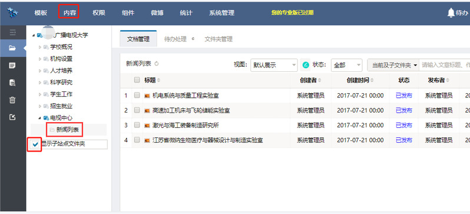Open the 微博 top menu
The height and width of the screenshot is (214, 470).
coord(157,13)
